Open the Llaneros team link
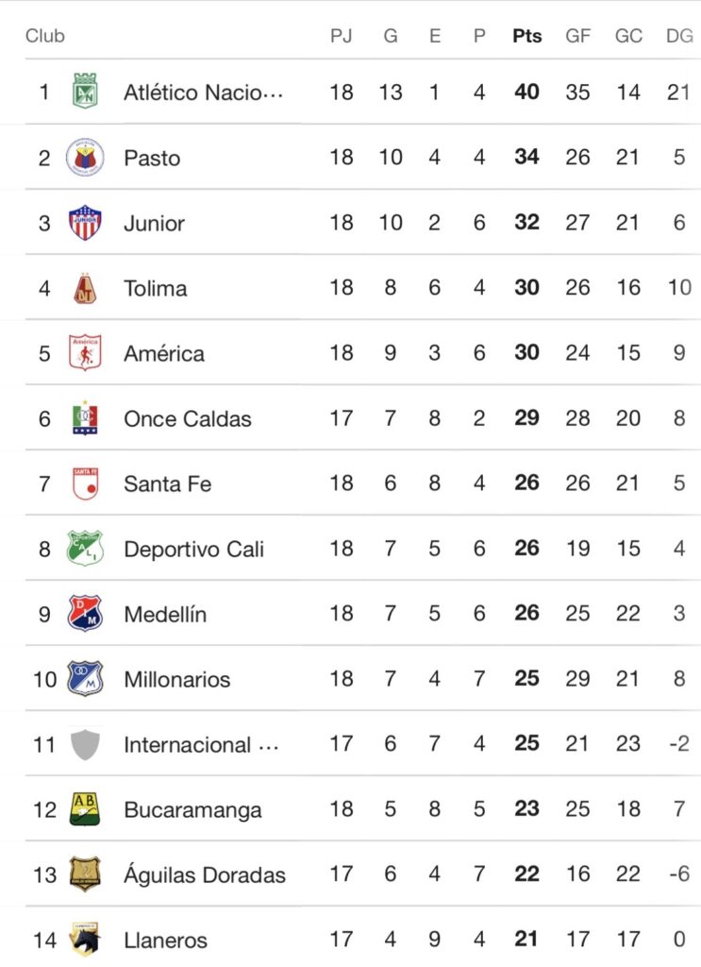Image resolution: width=701 pixels, height=967 pixels. pos(165,941)
